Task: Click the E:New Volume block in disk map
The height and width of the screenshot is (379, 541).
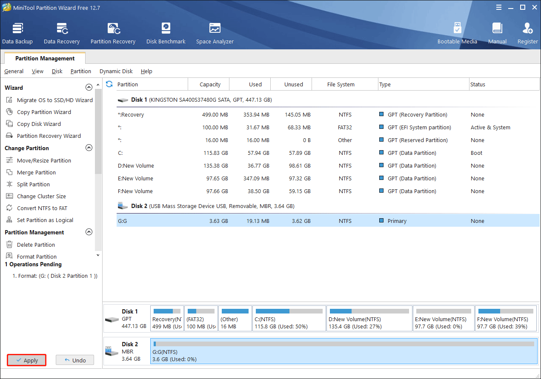Action: (444, 318)
